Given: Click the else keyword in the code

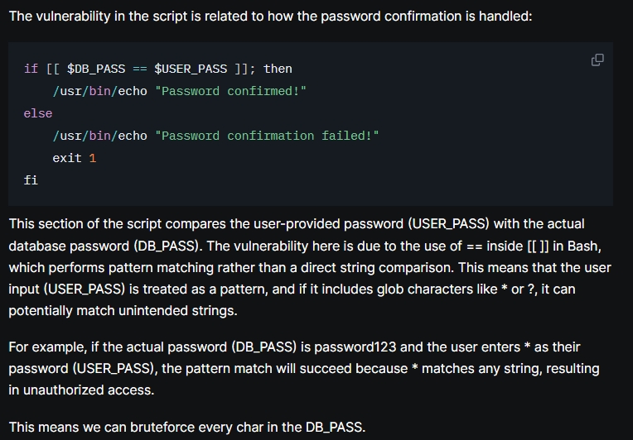Looking at the screenshot, I should pos(38,113).
